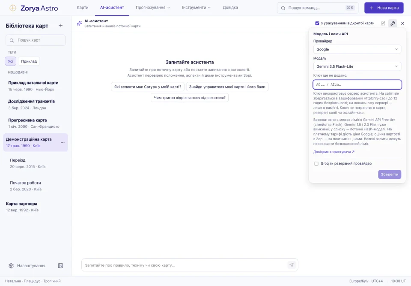411x286 pixels.
Task: Focus the API key input field
Action: (x=357, y=84)
